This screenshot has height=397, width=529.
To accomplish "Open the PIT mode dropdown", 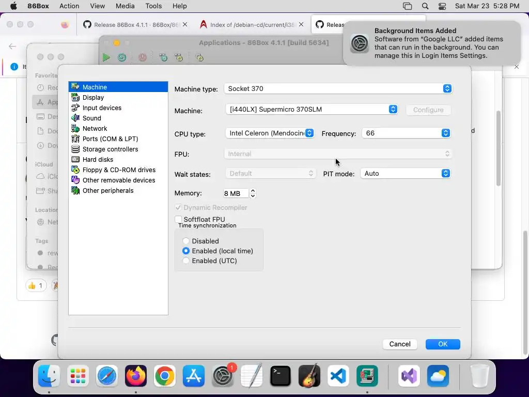I will point(405,173).
